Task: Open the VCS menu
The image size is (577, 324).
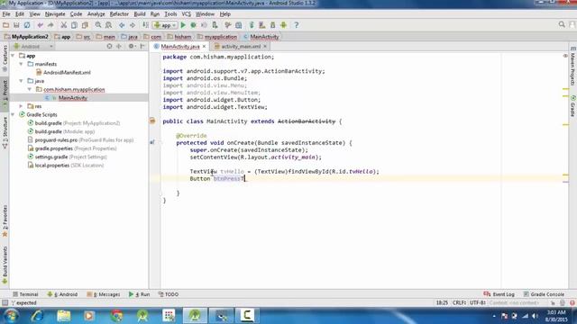Action: [187, 14]
